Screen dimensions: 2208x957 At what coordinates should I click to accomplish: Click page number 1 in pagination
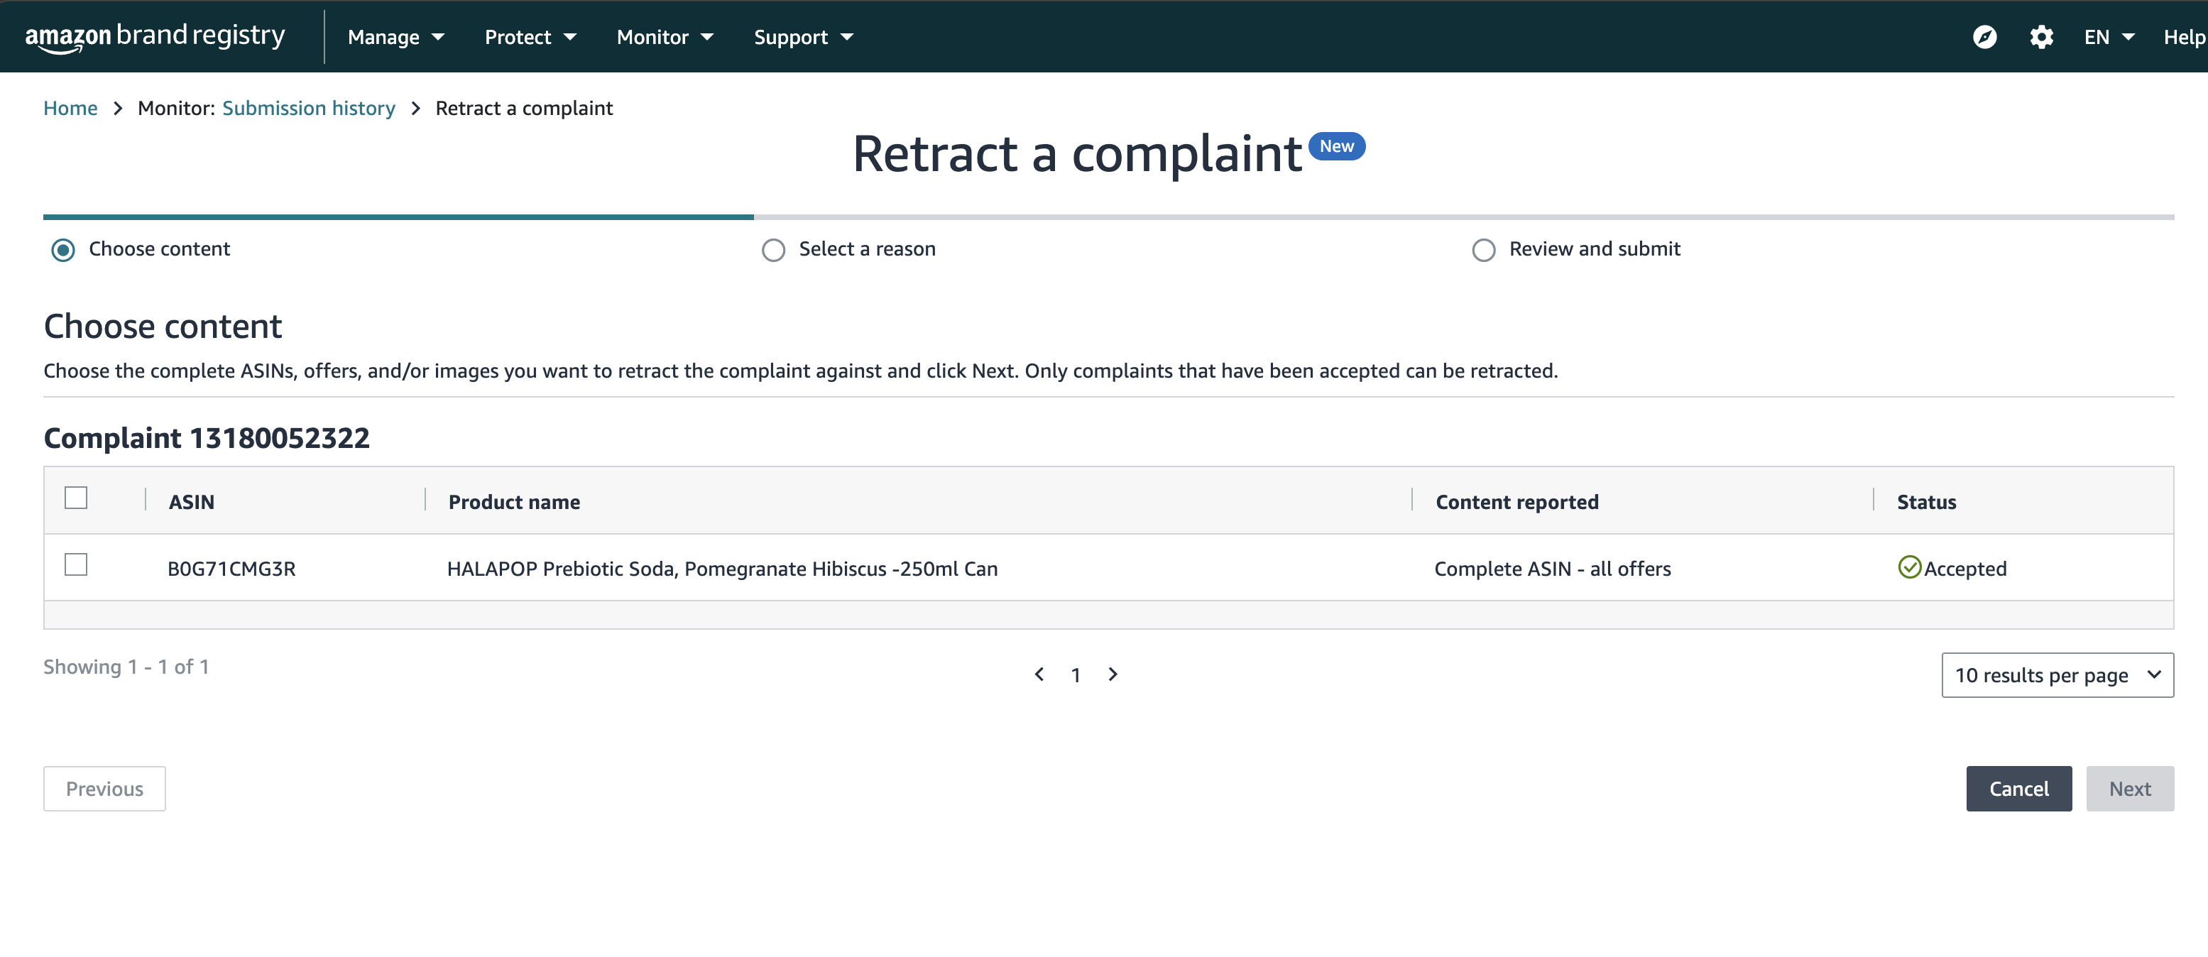[1076, 675]
